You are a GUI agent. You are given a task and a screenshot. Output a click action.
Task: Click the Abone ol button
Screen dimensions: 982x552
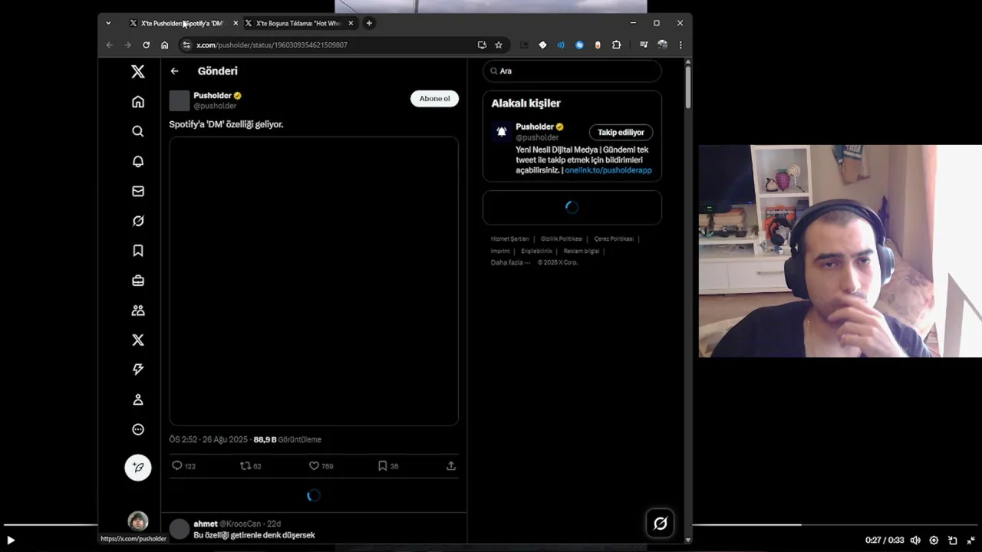pyautogui.click(x=434, y=98)
